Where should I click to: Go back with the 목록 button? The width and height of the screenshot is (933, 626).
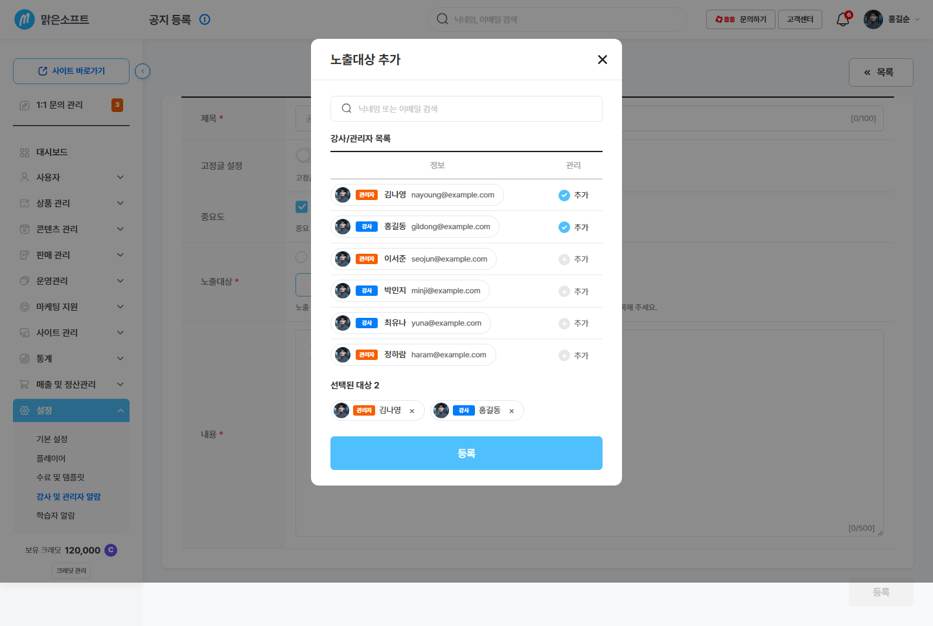pos(881,73)
